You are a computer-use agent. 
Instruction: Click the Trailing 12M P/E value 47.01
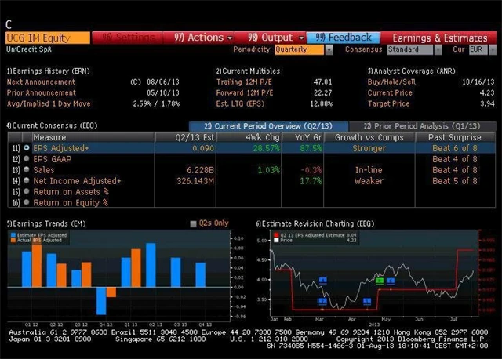tap(322, 82)
